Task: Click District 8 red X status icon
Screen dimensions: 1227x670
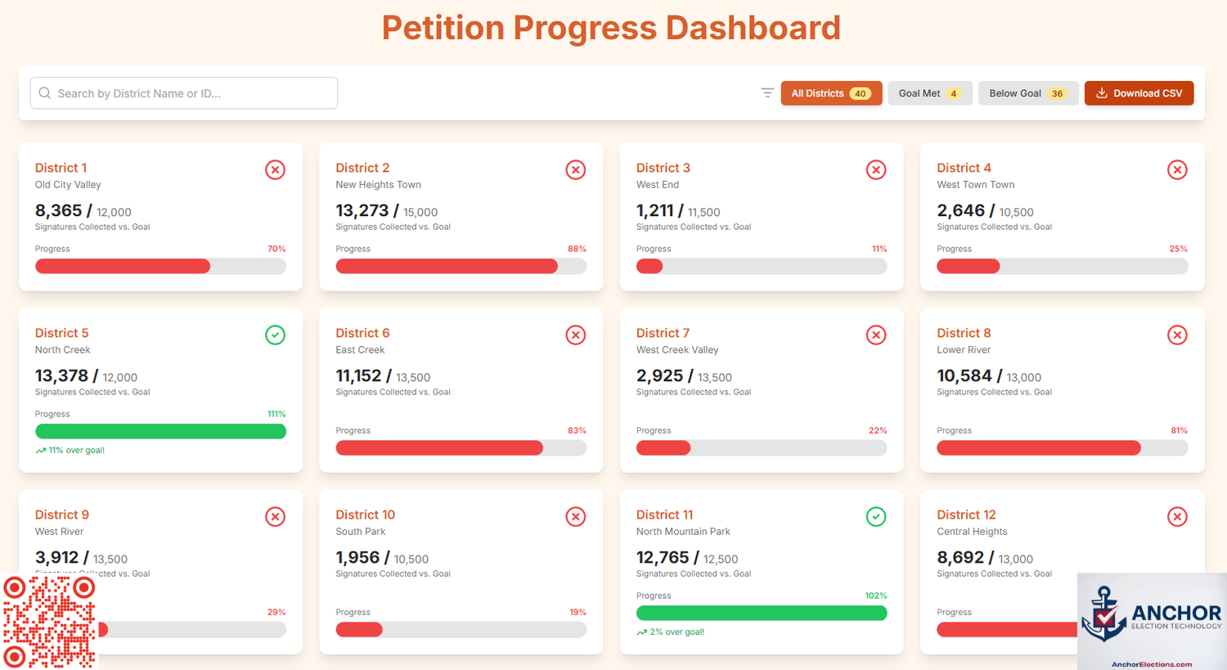Action: (1177, 335)
